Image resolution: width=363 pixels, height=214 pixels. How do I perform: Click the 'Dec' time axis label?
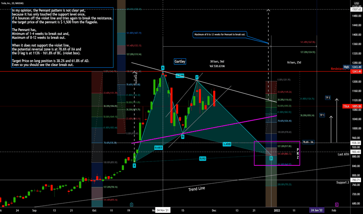pos(214,210)
